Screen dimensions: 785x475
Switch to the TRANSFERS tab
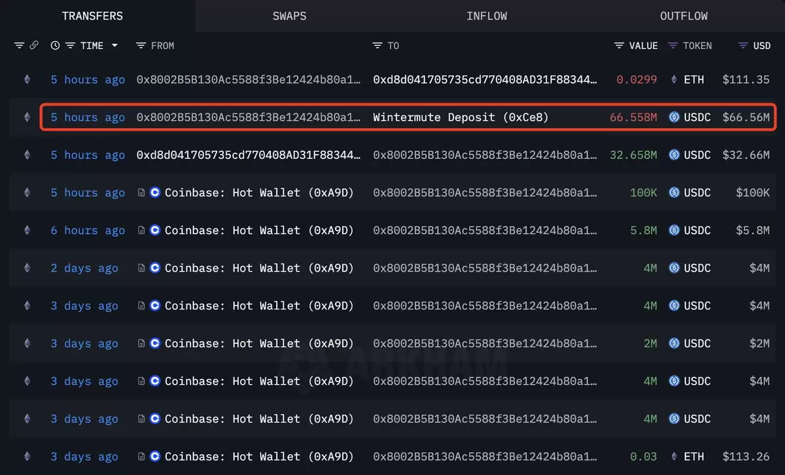click(92, 16)
